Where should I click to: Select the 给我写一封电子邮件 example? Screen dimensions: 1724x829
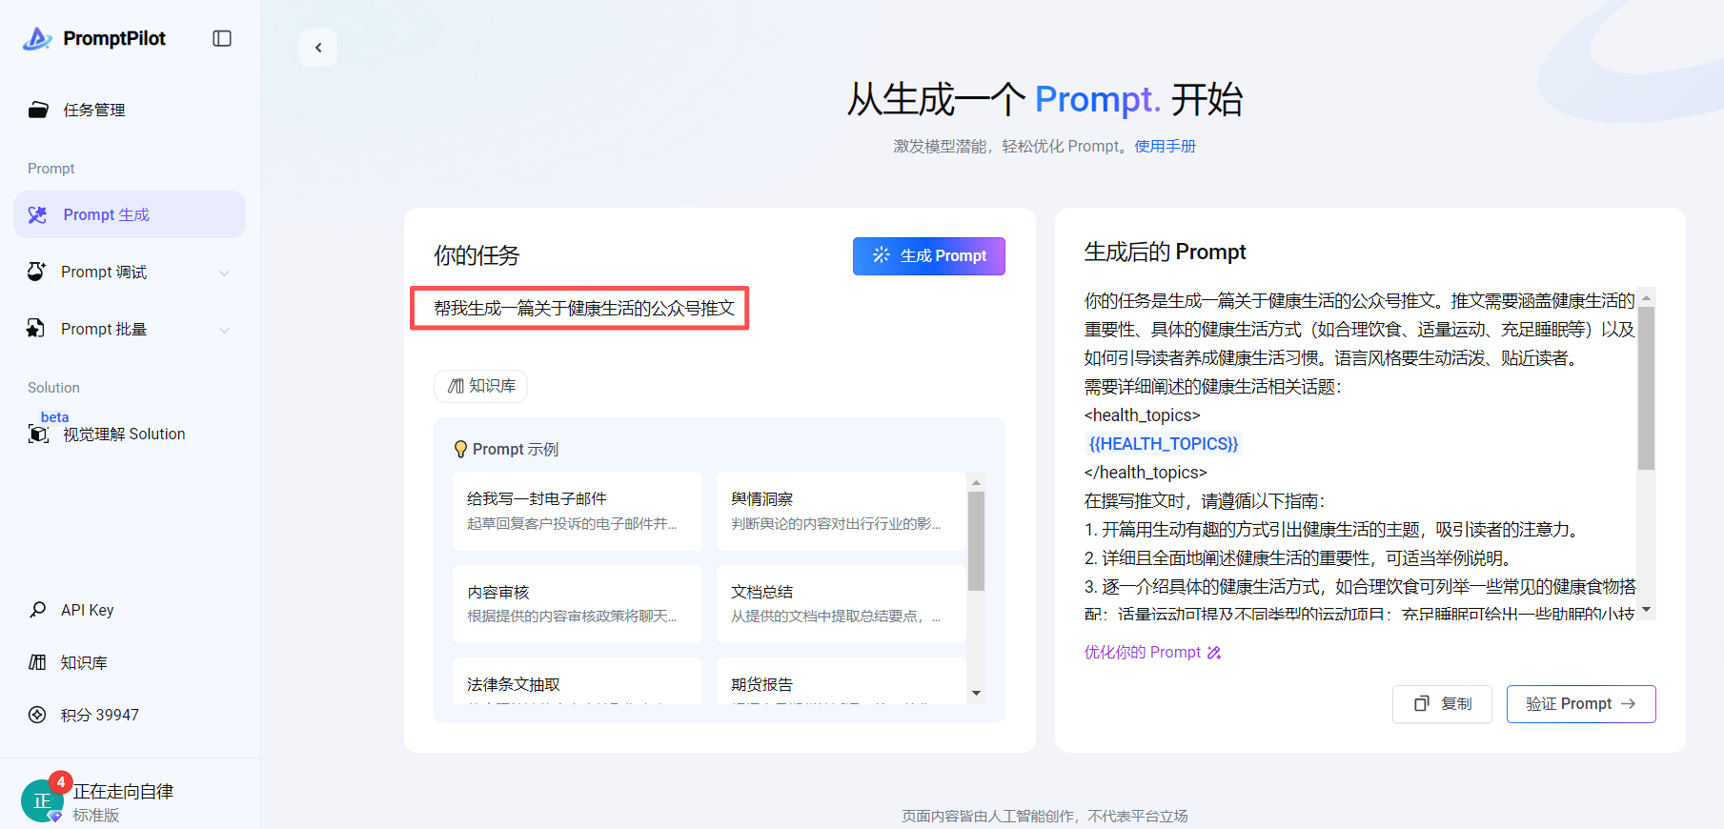[578, 511]
